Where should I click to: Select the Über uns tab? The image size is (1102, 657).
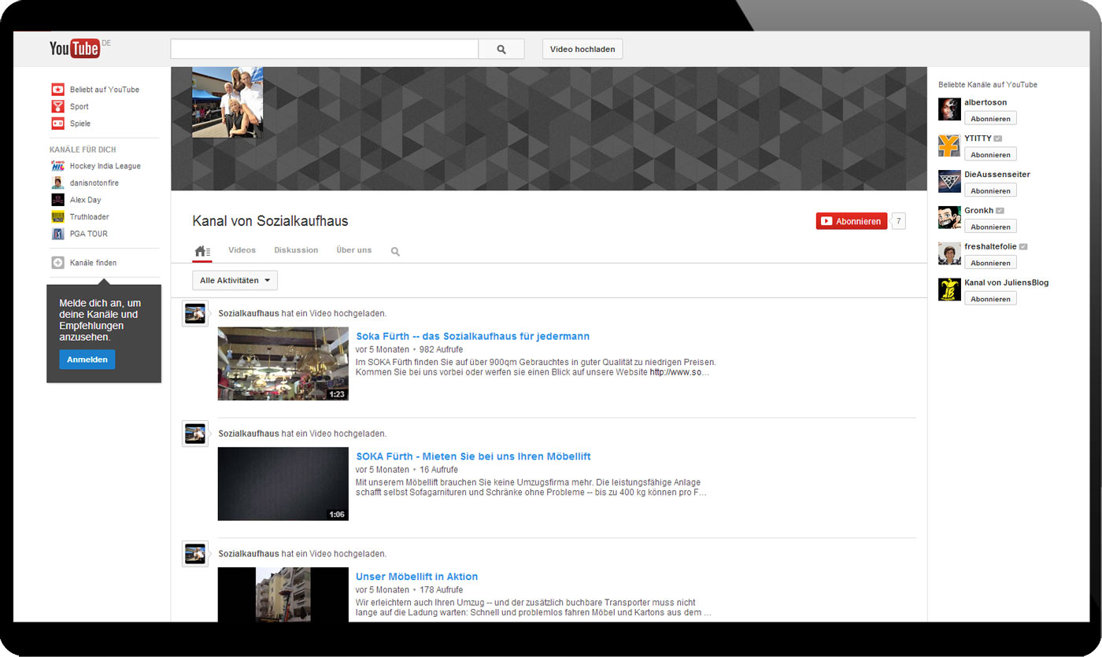tap(353, 250)
